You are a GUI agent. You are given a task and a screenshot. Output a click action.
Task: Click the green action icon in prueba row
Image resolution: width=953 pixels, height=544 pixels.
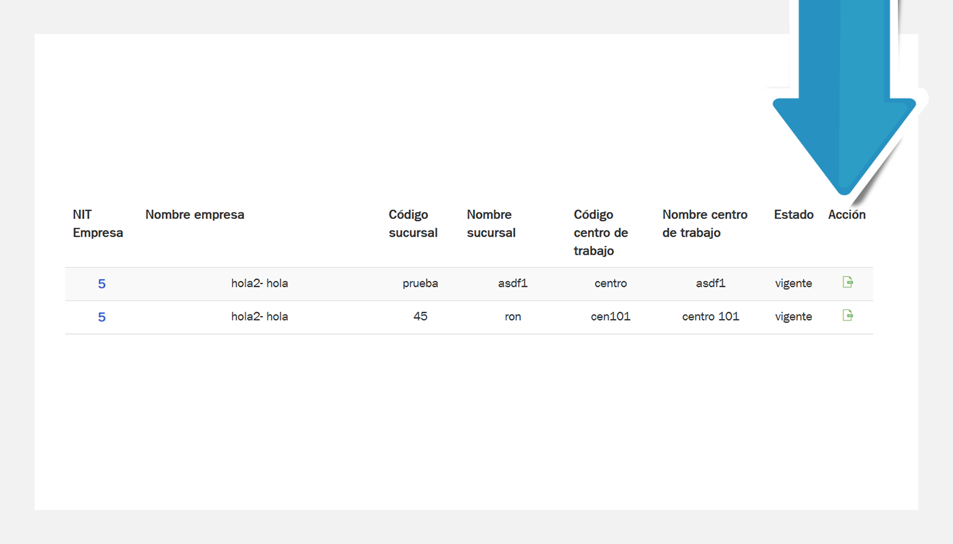click(847, 282)
